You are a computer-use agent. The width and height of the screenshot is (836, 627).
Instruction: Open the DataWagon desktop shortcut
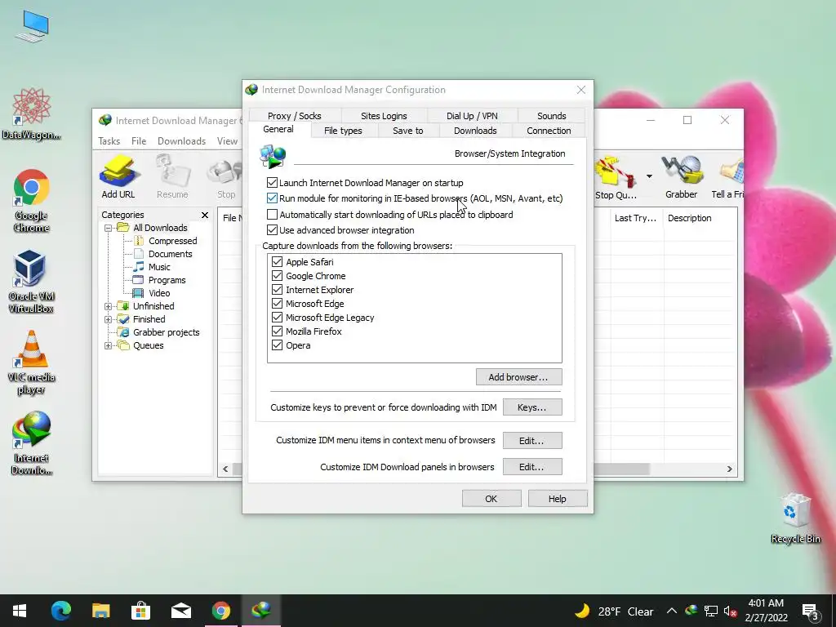coord(32,113)
